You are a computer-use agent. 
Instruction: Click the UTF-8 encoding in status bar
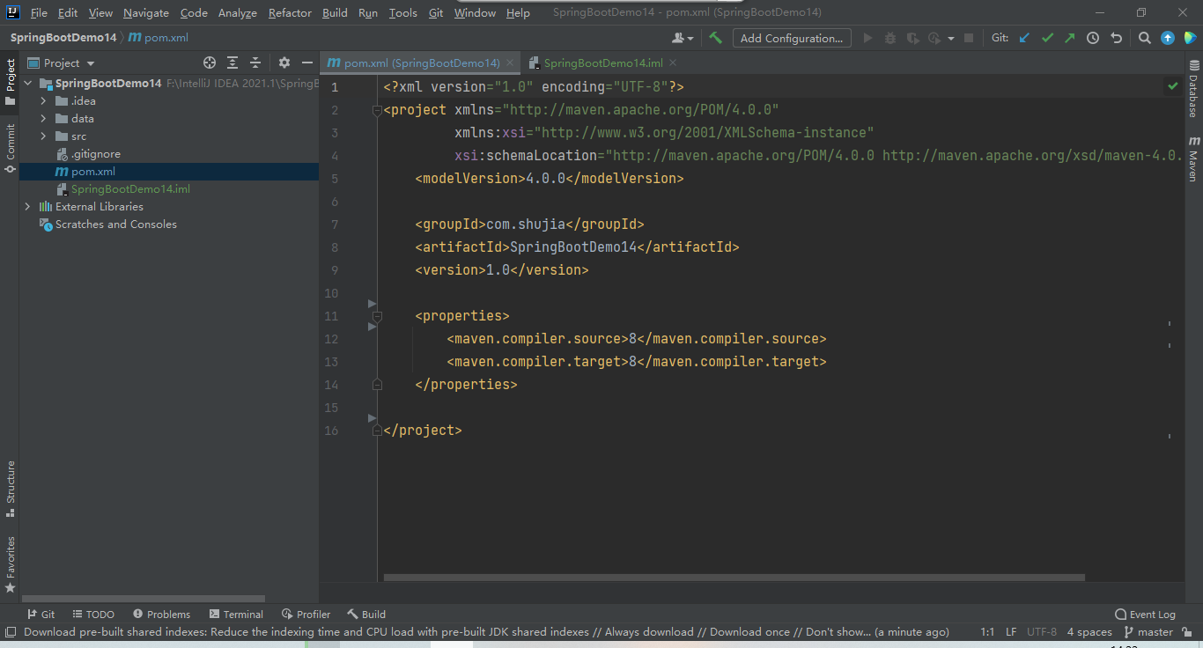1042,632
